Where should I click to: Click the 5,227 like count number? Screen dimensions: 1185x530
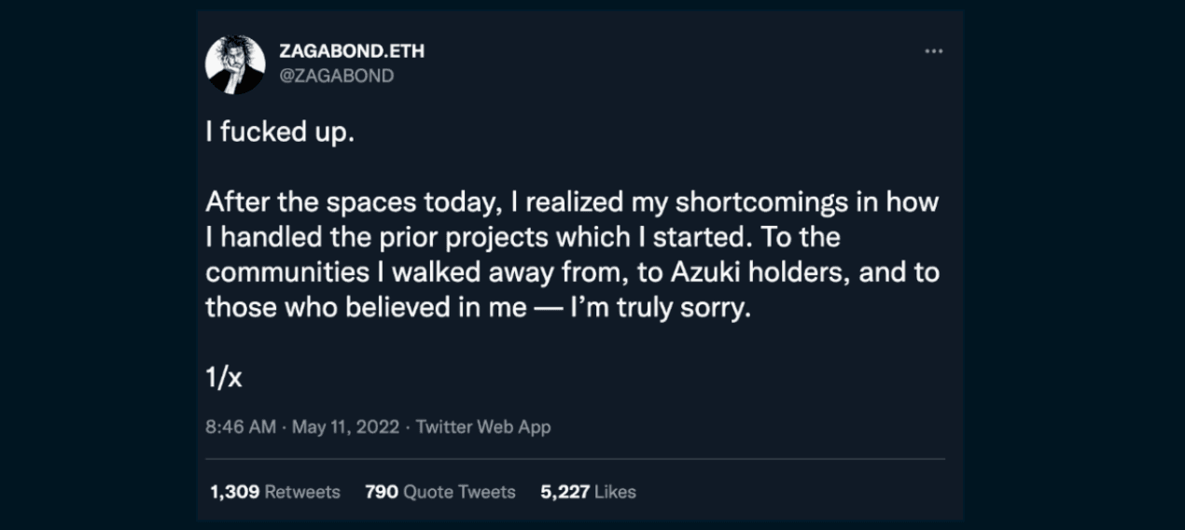click(565, 492)
